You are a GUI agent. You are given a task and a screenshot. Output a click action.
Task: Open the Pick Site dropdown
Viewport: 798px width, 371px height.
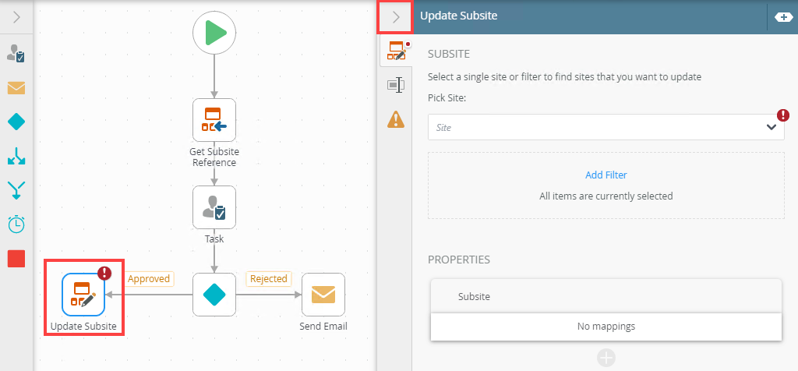pyautogui.click(x=606, y=127)
